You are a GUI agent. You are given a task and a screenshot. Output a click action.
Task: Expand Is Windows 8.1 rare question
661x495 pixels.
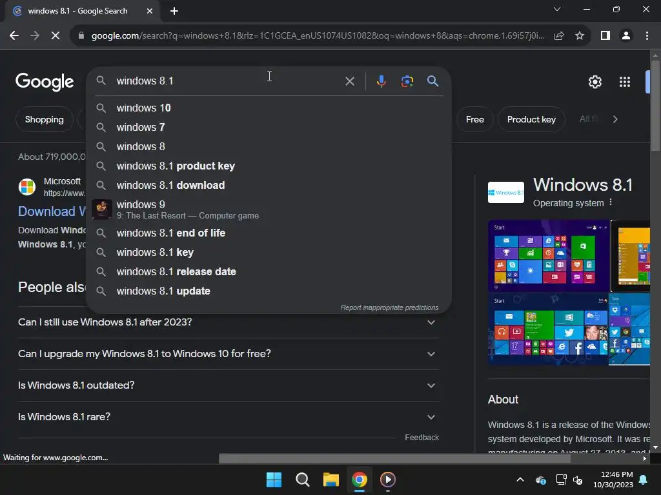click(x=228, y=417)
